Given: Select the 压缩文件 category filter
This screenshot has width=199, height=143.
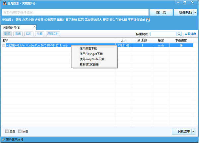Looking at the screenshot, I should click(x=53, y=34).
